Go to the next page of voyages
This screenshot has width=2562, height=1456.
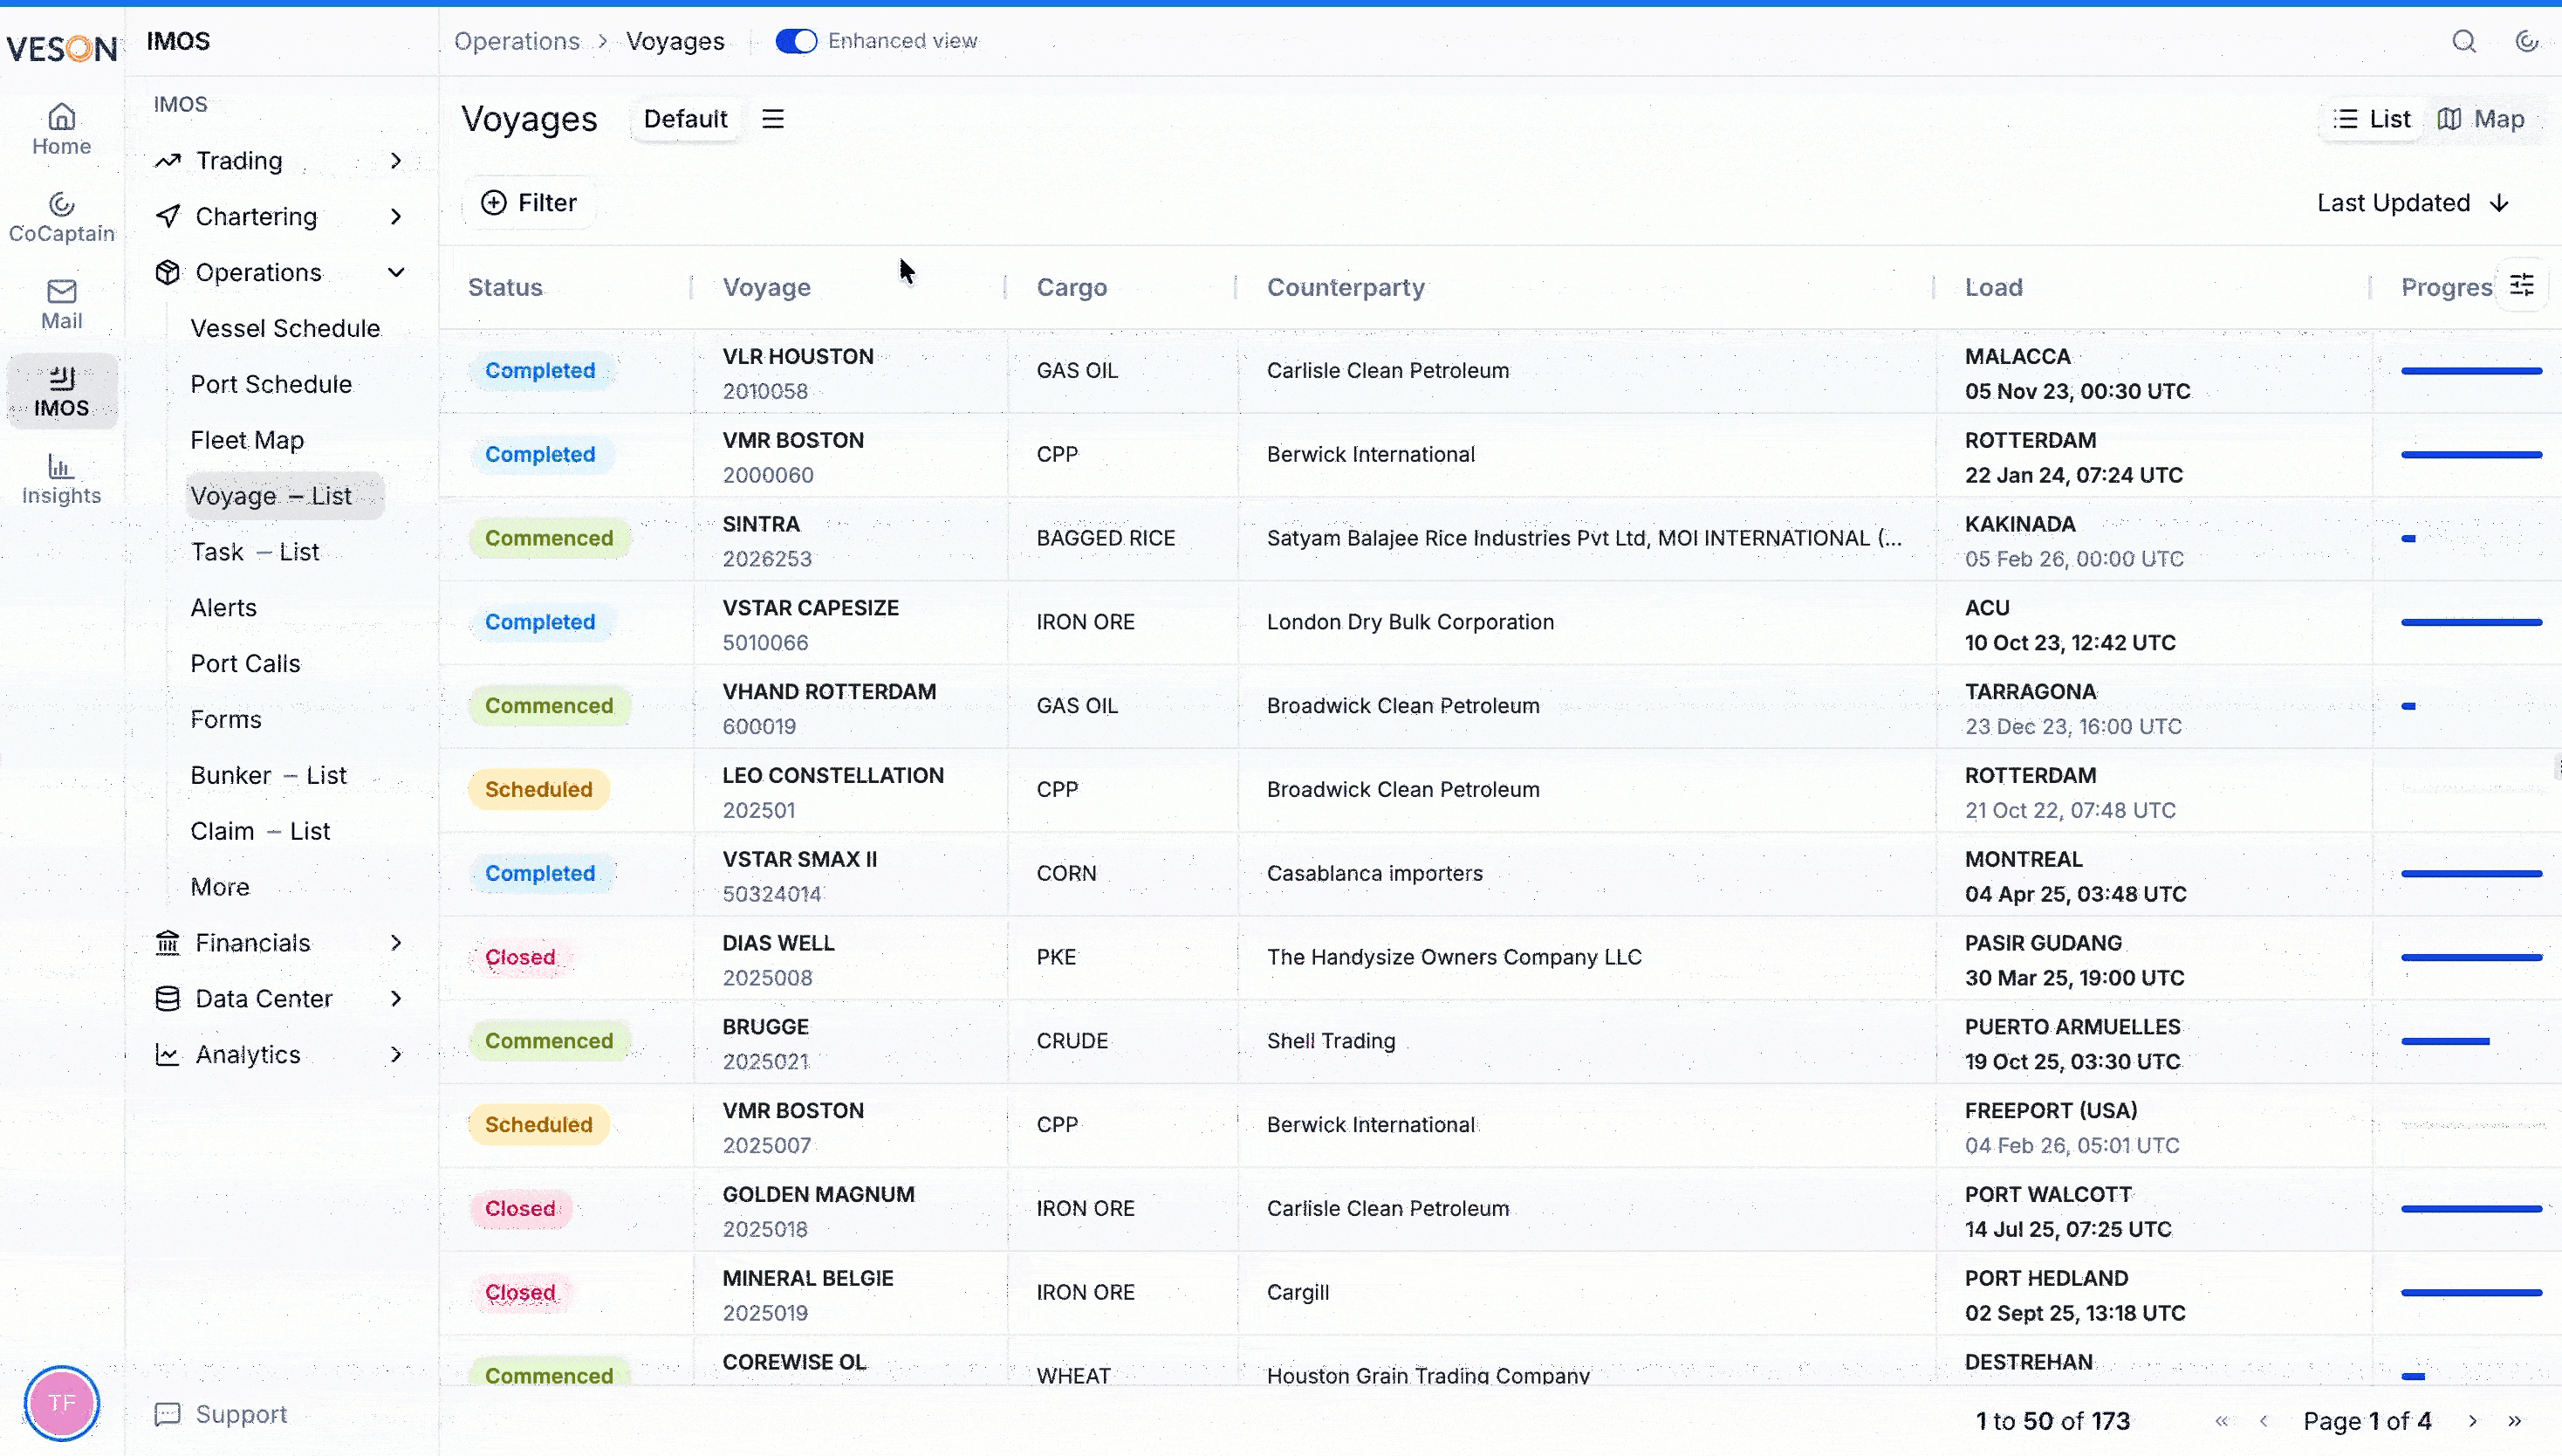point(2473,1421)
